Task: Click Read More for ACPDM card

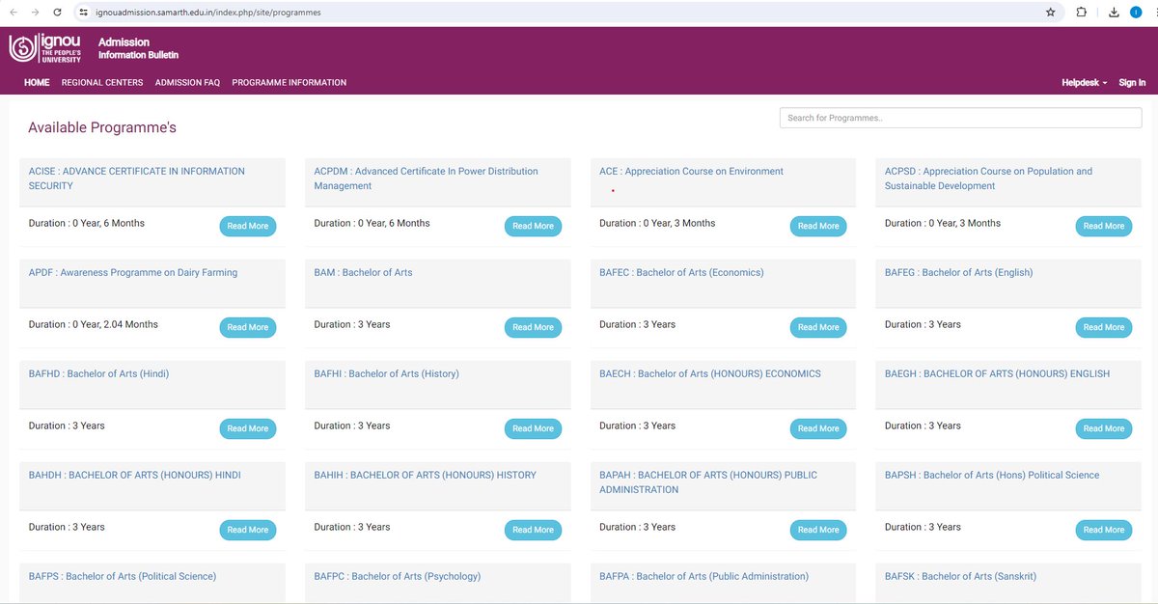Action: coord(534,226)
